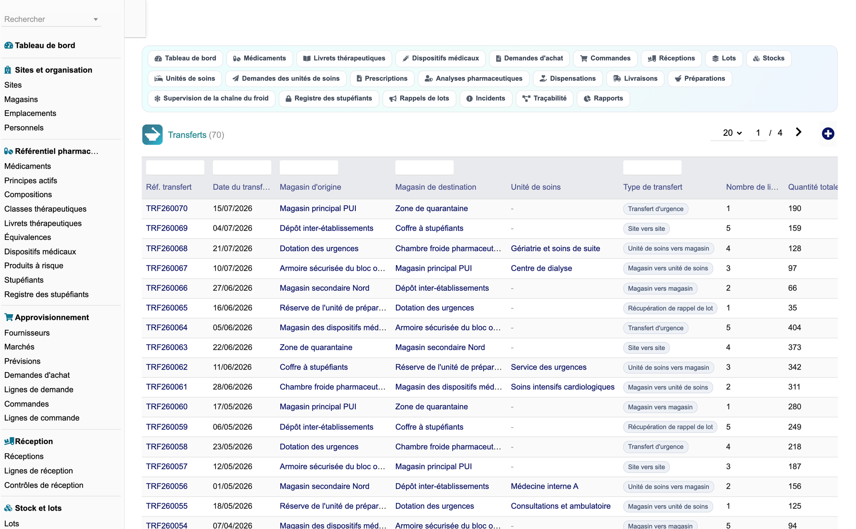Sort by Unité de soins column header
The height and width of the screenshot is (529, 856).
point(536,187)
